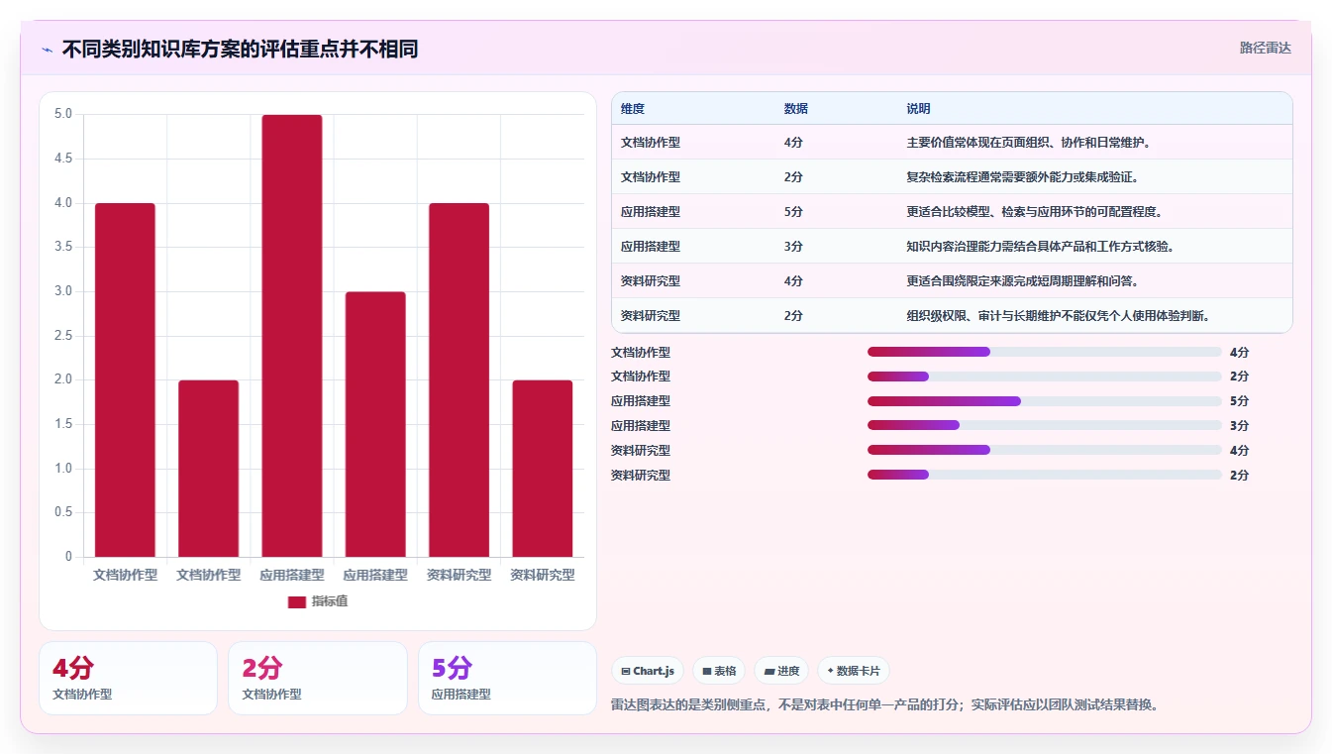Viewport: 1332px width, 754px height.
Task: Click the 数据卡片 chip
Action: (853, 671)
